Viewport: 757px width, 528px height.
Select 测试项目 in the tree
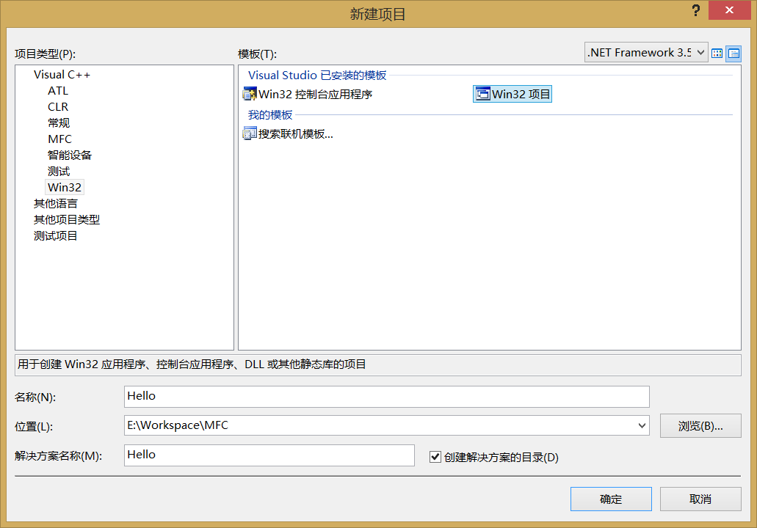point(56,236)
